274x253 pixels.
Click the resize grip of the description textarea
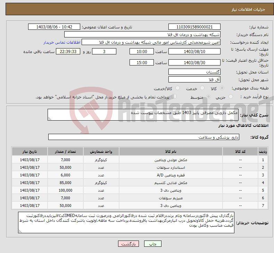click(x=50, y=119)
